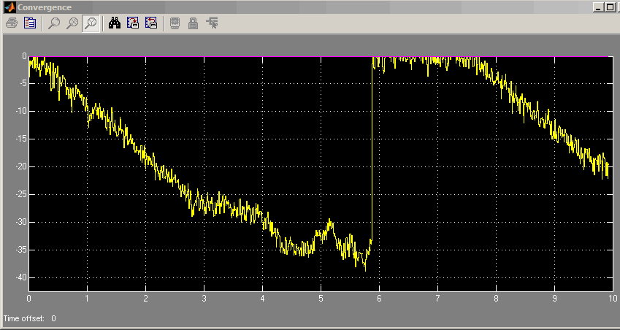620x330 pixels.
Task: Minimize the Convergence scope window
Action: point(598,7)
